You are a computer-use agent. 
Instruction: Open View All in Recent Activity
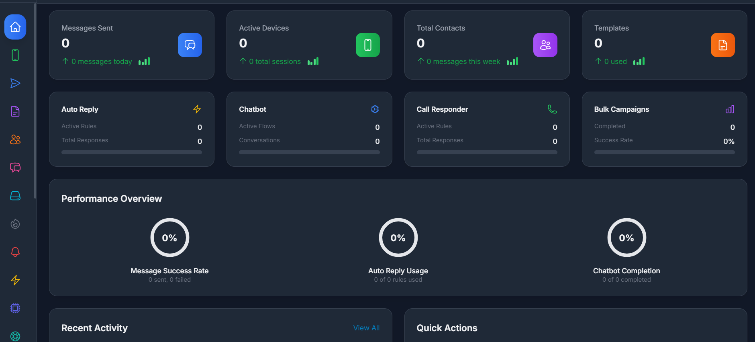(x=366, y=328)
